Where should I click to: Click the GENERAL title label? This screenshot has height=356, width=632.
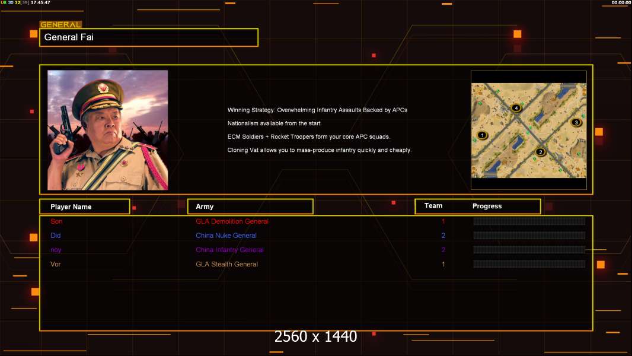pyautogui.click(x=60, y=24)
